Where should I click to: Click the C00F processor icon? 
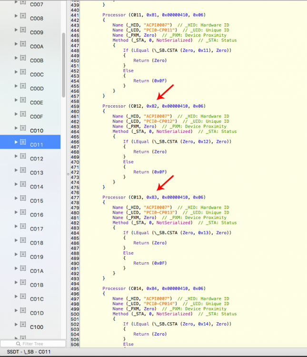(x=23, y=114)
